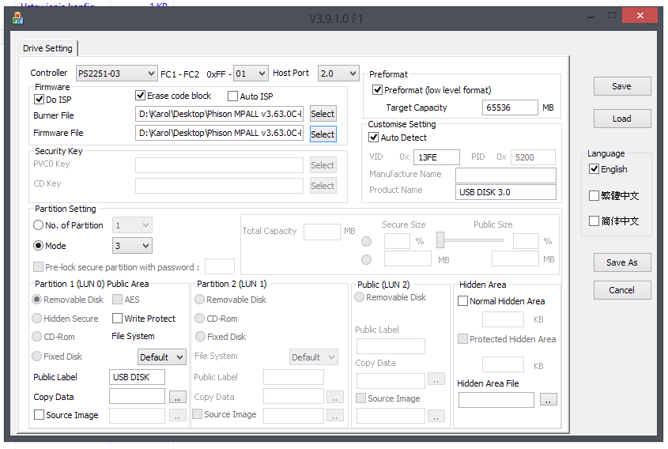Screen dimensions: 668x449
Task: Toggle the Do ISP checkbox
Action: click(x=39, y=100)
